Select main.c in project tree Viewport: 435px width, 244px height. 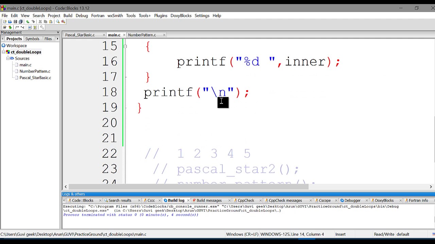(25, 65)
